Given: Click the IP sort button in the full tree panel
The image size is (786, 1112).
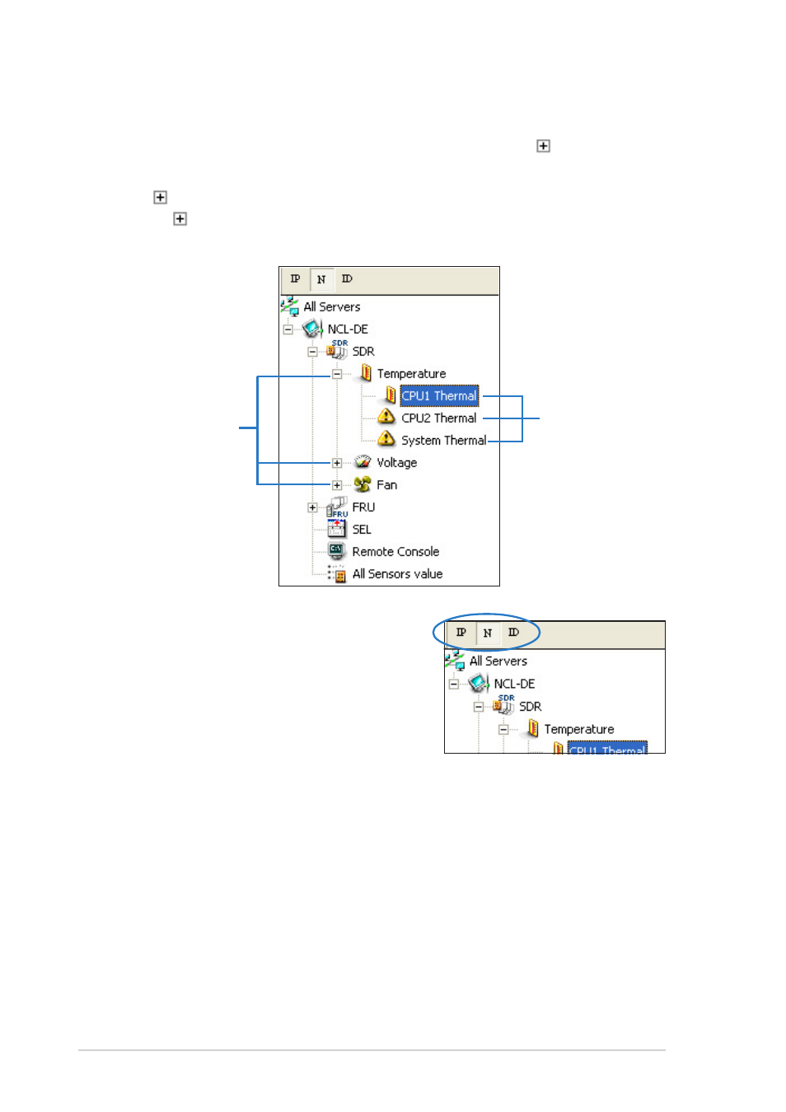Looking at the screenshot, I should click(295, 279).
